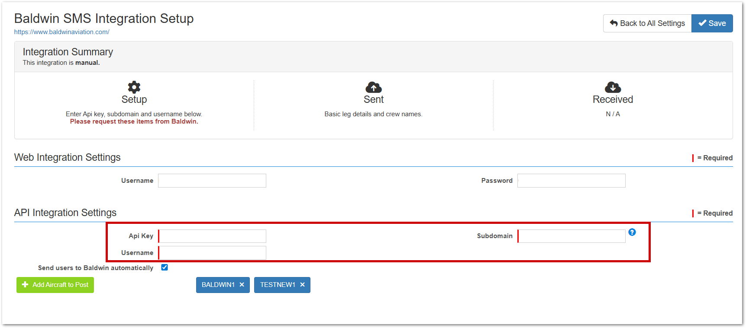This screenshot has height=328, width=746.
Task: Click the Subdomain input field
Action: (x=572, y=236)
